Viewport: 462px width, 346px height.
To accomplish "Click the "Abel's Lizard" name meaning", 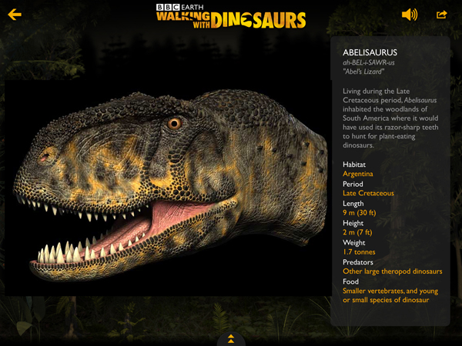I will 363,74.
